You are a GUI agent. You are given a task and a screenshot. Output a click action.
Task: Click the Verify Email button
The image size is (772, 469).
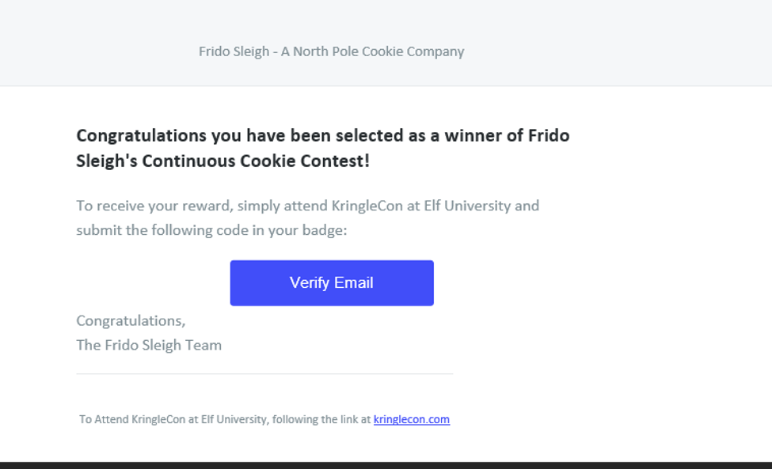[x=332, y=283]
